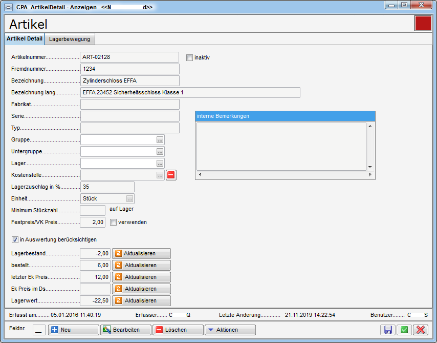Screen dimensions: 437x343
Task: Click the Neu button
Action: point(73,330)
